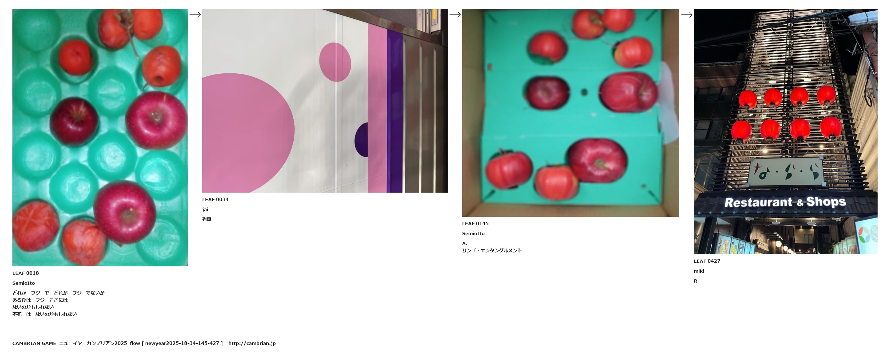Image resolution: width=890 pixels, height=352 pixels.
Task: Click the LEAF 0018 label
Action: pos(25,273)
